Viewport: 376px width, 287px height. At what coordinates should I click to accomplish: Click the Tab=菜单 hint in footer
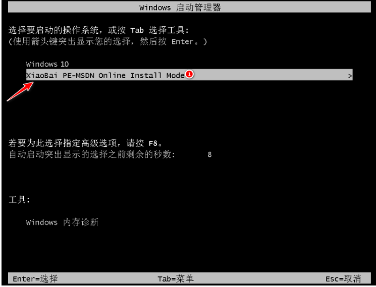pyautogui.click(x=176, y=278)
